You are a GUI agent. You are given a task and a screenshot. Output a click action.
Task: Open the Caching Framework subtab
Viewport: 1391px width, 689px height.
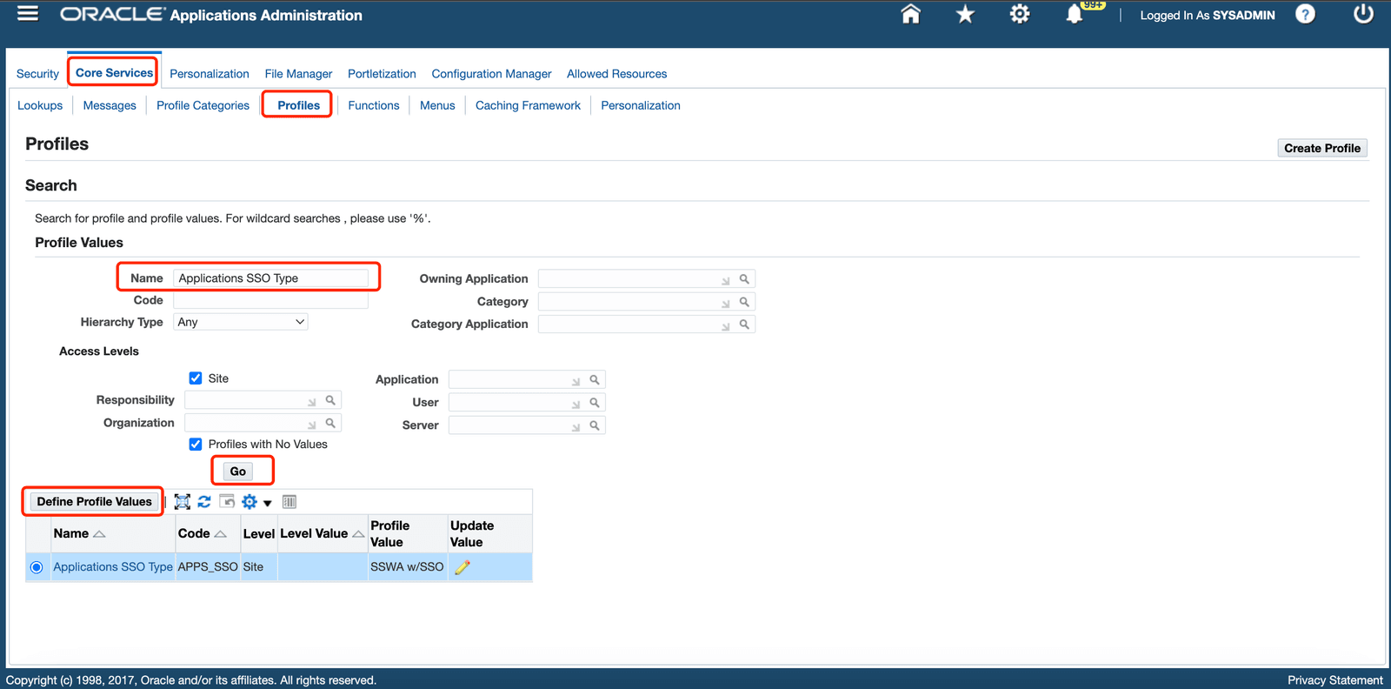528,105
